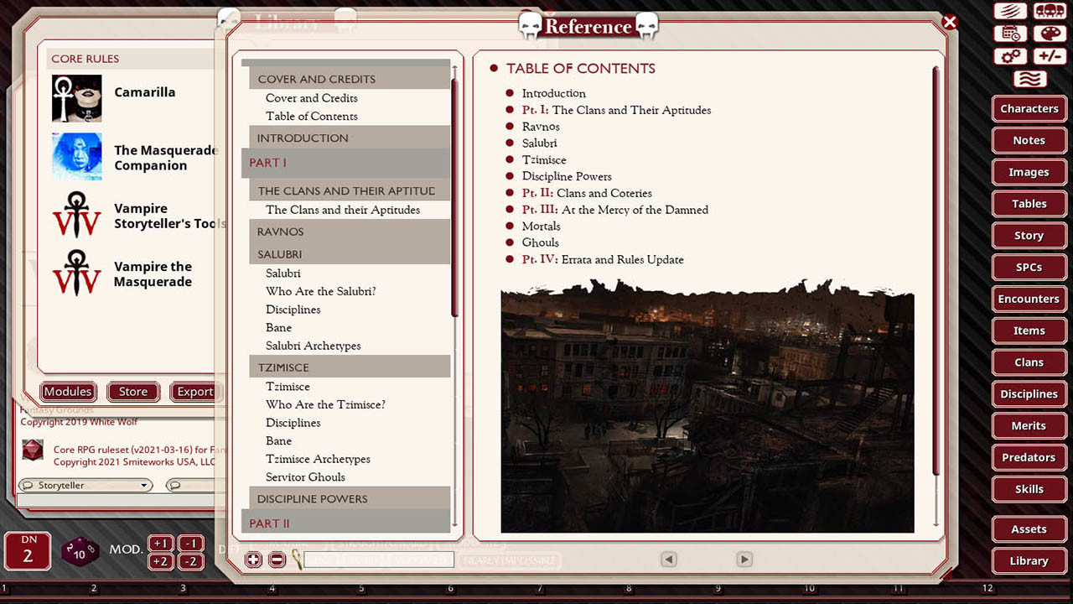This screenshot has height=604, width=1073.
Task: Toggle the -2 modifier button
Action: [191, 561]
